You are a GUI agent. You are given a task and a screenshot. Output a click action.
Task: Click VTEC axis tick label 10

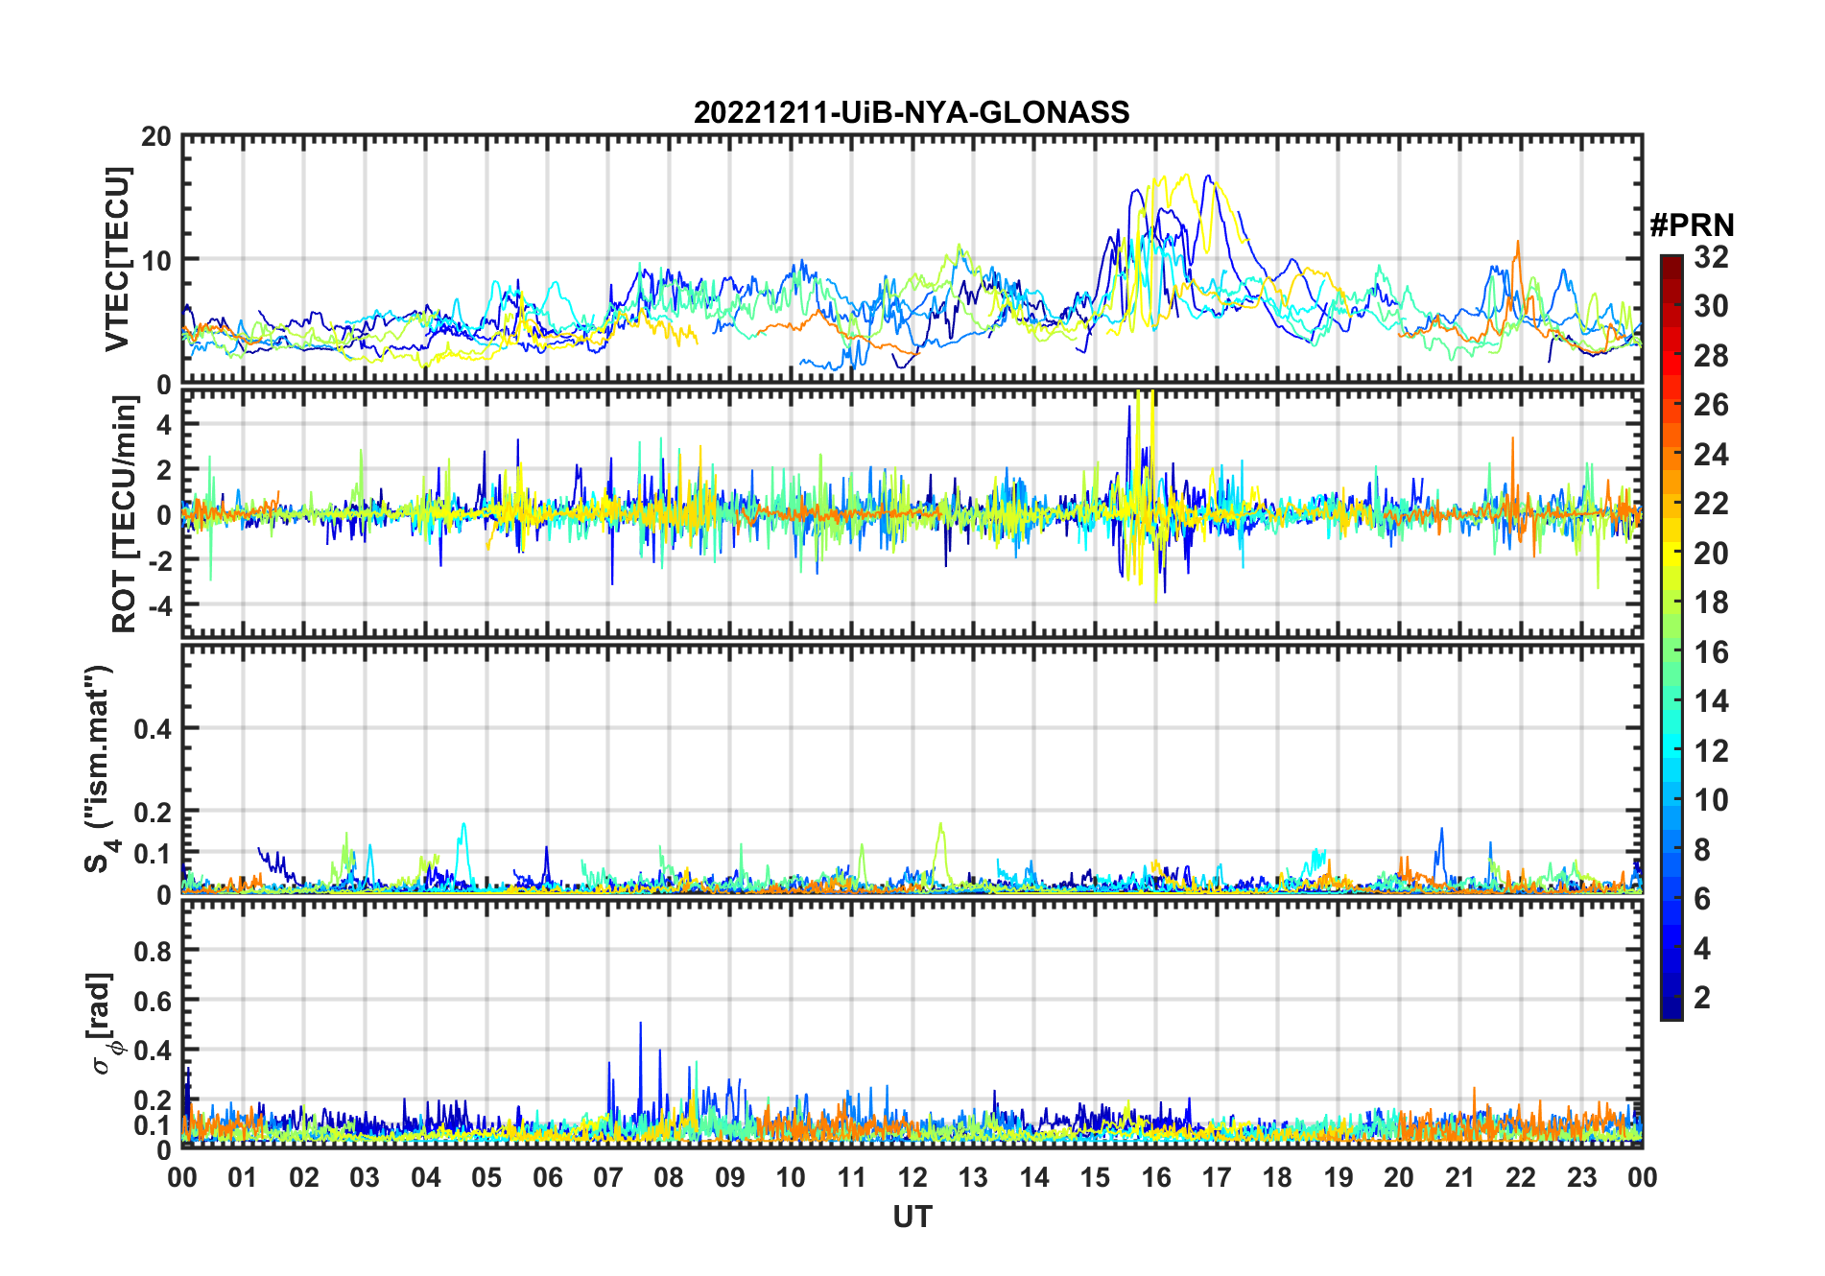[156, 260]
